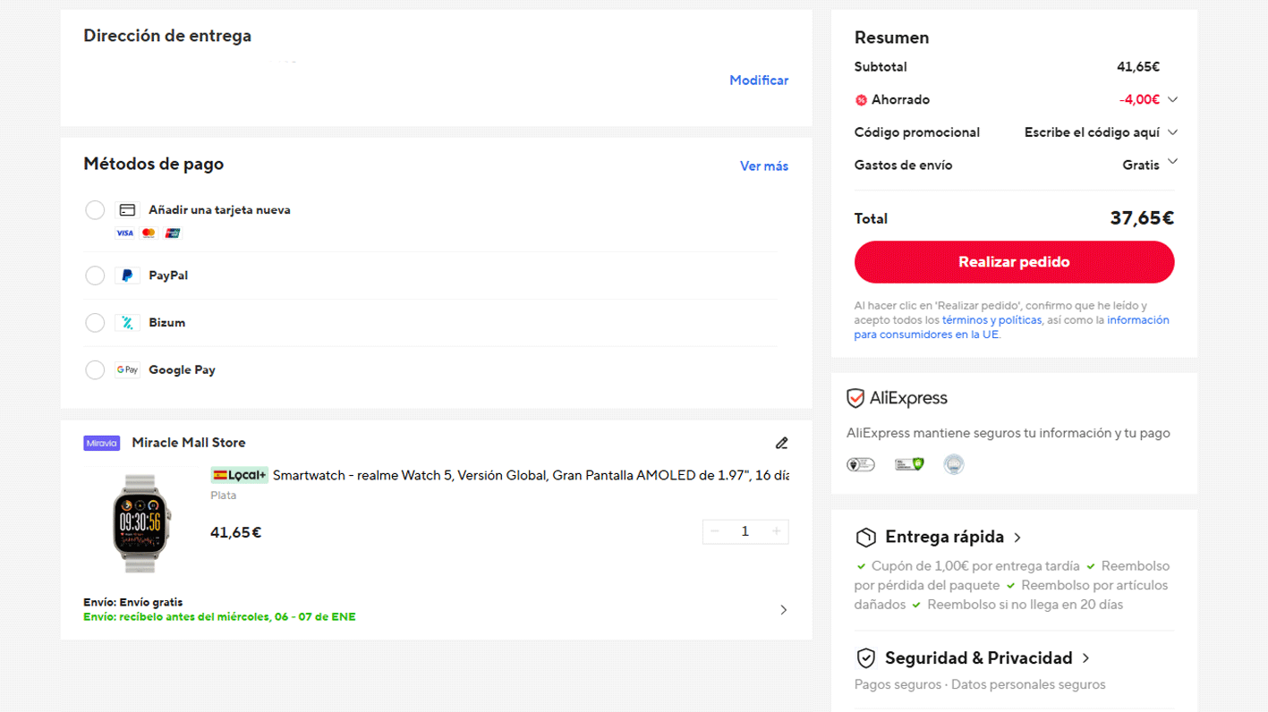Click the credit card icon beside 'Añadir una tarjeta nueva'

[127, 210]
